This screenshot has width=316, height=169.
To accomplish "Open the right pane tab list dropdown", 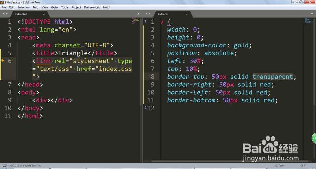I will pyautogui.click(x=312, y=14).
